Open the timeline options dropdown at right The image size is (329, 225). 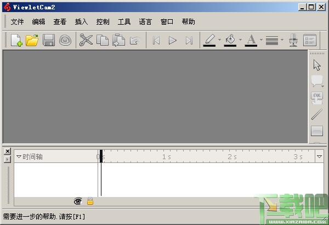(x=319, y=156)
